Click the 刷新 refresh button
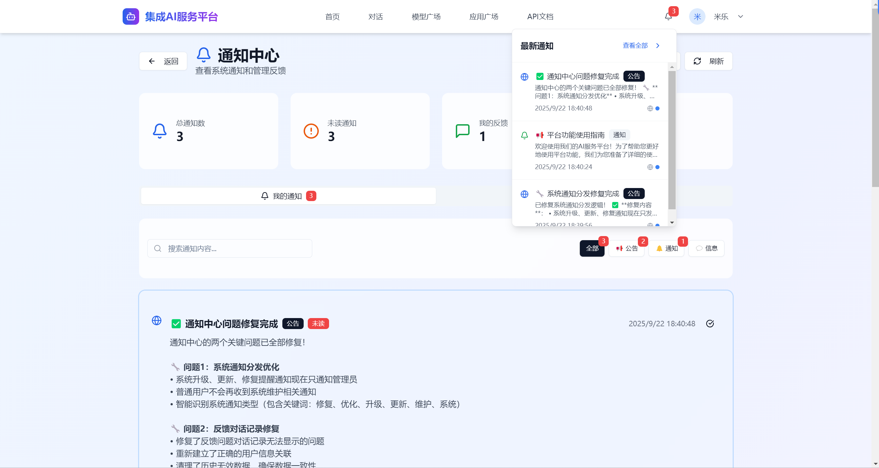The image size is (879, 468). pyautogui.click(x=708, y=61)
